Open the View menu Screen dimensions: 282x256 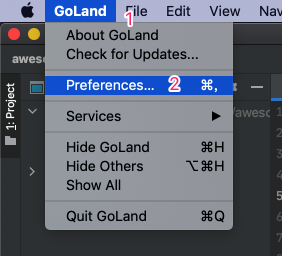[x=225, y=11]
